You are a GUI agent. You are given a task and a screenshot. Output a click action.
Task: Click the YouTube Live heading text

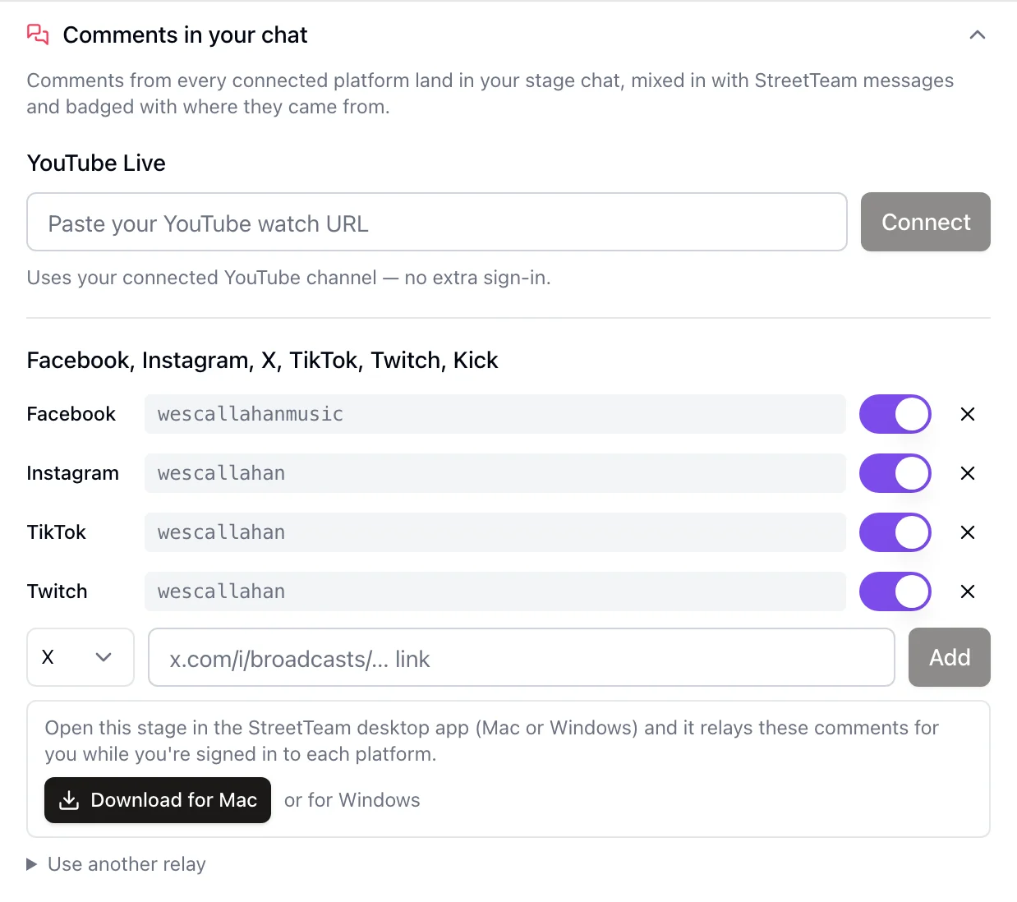[x=96, y=163]
